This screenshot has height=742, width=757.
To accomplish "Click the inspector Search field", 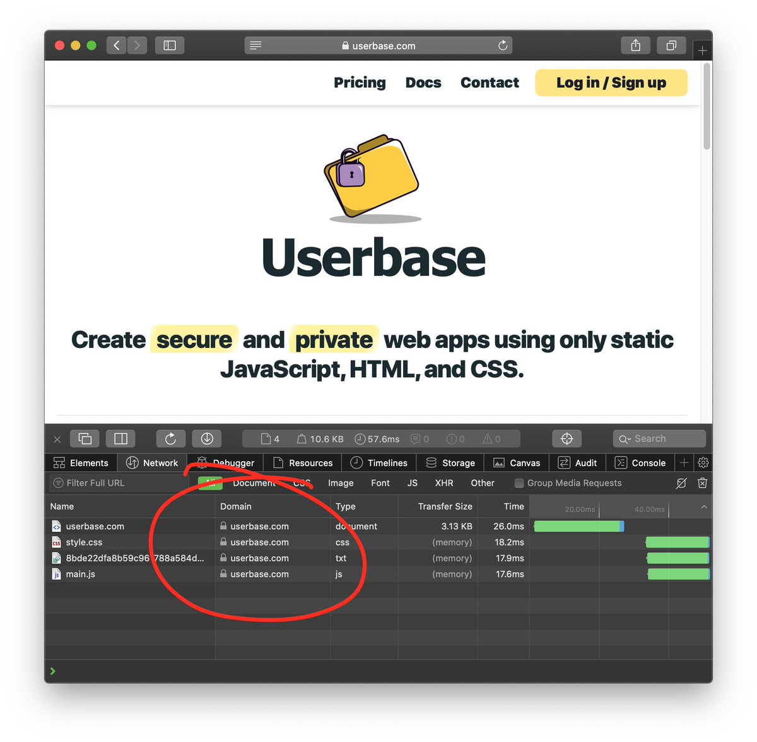I will [659, 439].
